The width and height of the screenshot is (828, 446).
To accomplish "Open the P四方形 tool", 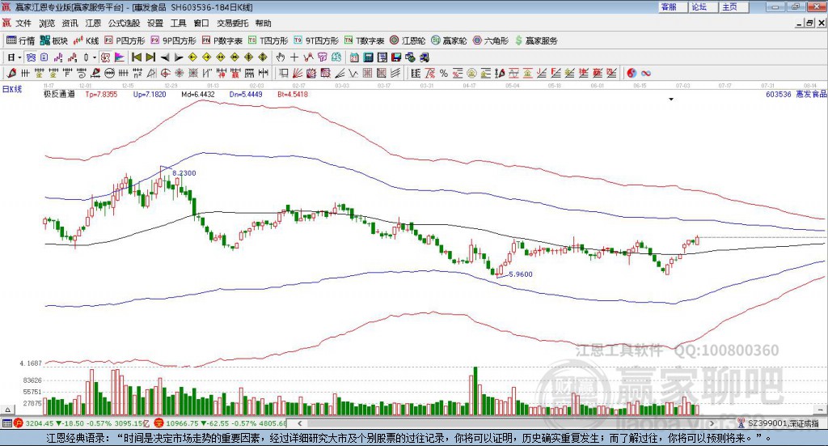I will click(x=125, y=40).
